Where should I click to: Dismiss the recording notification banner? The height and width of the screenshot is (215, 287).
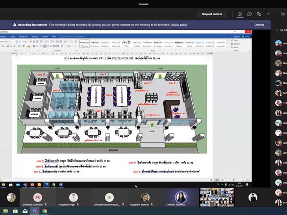coord(259,25)
